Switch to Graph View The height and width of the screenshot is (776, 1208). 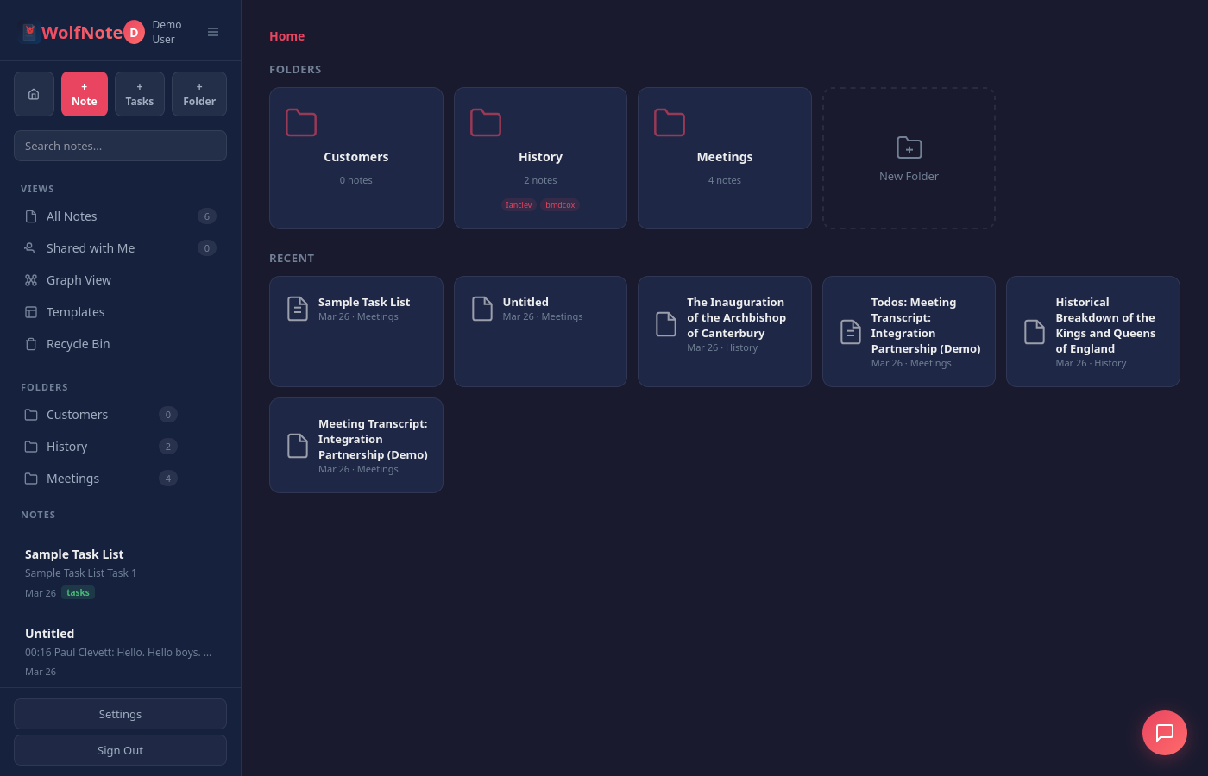click(120, 280)
